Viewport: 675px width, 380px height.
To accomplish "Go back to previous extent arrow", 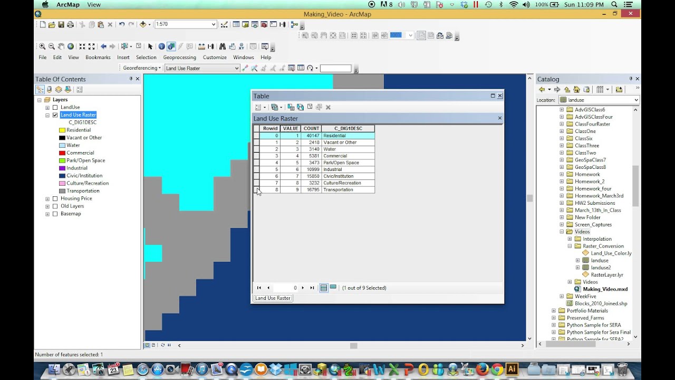I will (x=103, y=46).
